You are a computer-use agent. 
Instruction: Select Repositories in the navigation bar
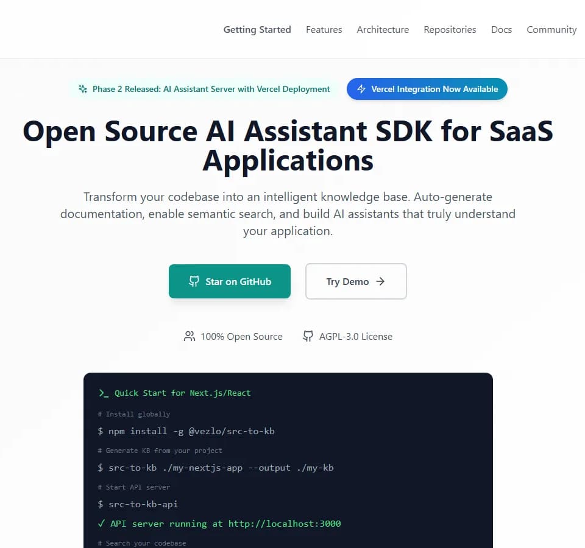(x=450, y=30)
